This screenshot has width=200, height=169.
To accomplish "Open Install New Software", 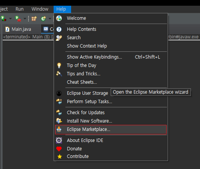I will click(x=111, y=121).
